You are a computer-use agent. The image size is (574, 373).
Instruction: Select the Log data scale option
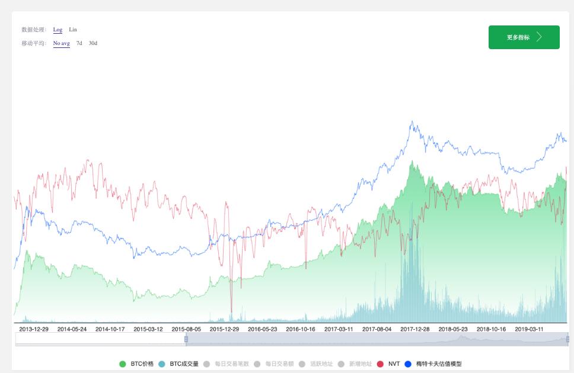point(58,30)
